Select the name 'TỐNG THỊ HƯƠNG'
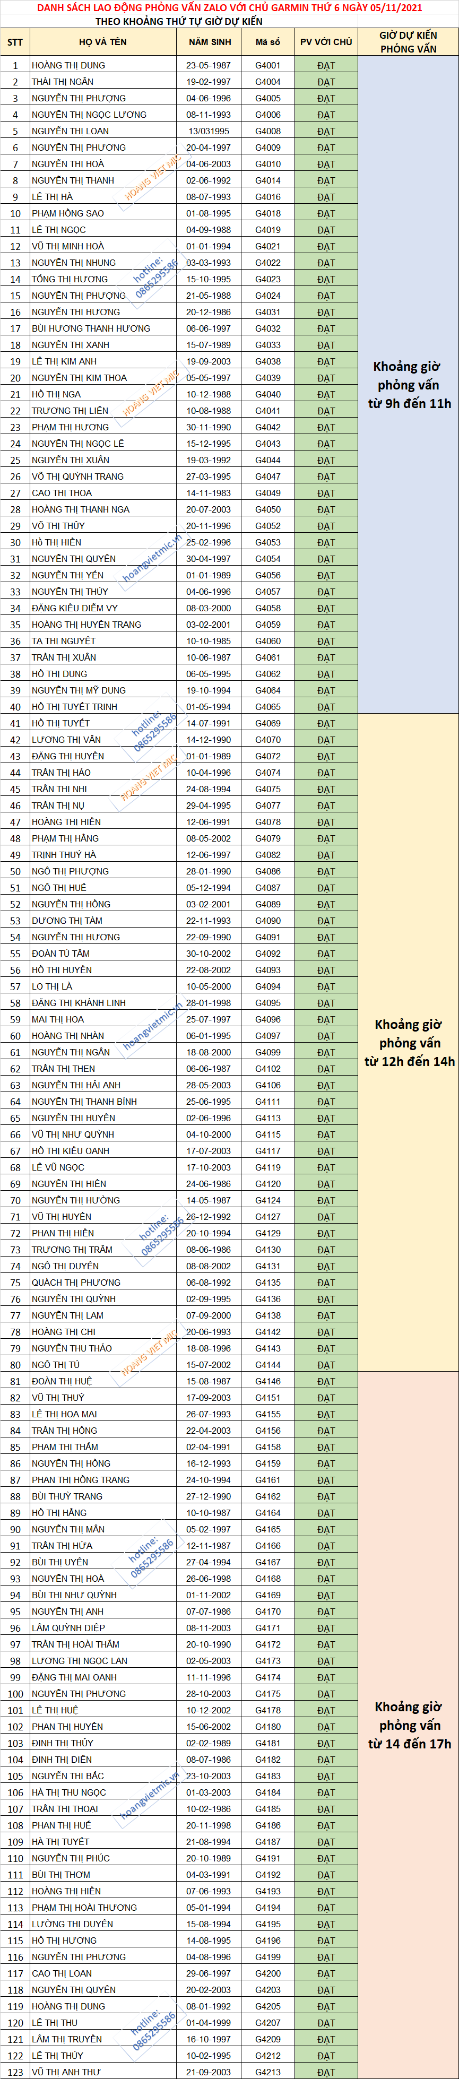 click(x=70, y=279)
